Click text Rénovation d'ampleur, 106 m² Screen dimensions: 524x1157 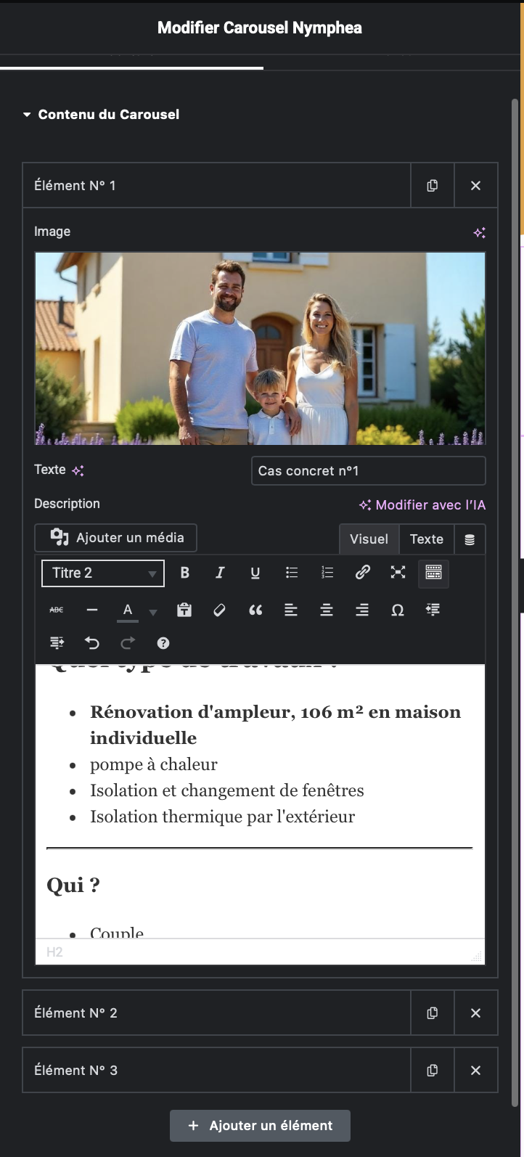[226, 712]
